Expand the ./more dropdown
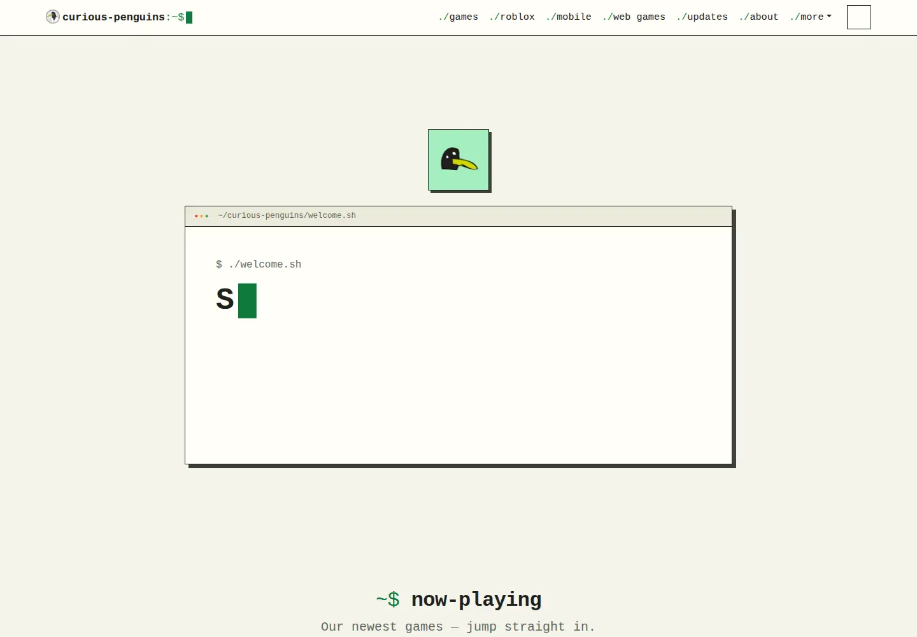Screen dimensions: 917x637 pyautogui.click(x=811, y=17)
